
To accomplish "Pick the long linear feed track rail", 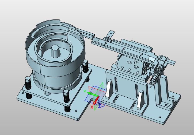I will tap(124, 49).
